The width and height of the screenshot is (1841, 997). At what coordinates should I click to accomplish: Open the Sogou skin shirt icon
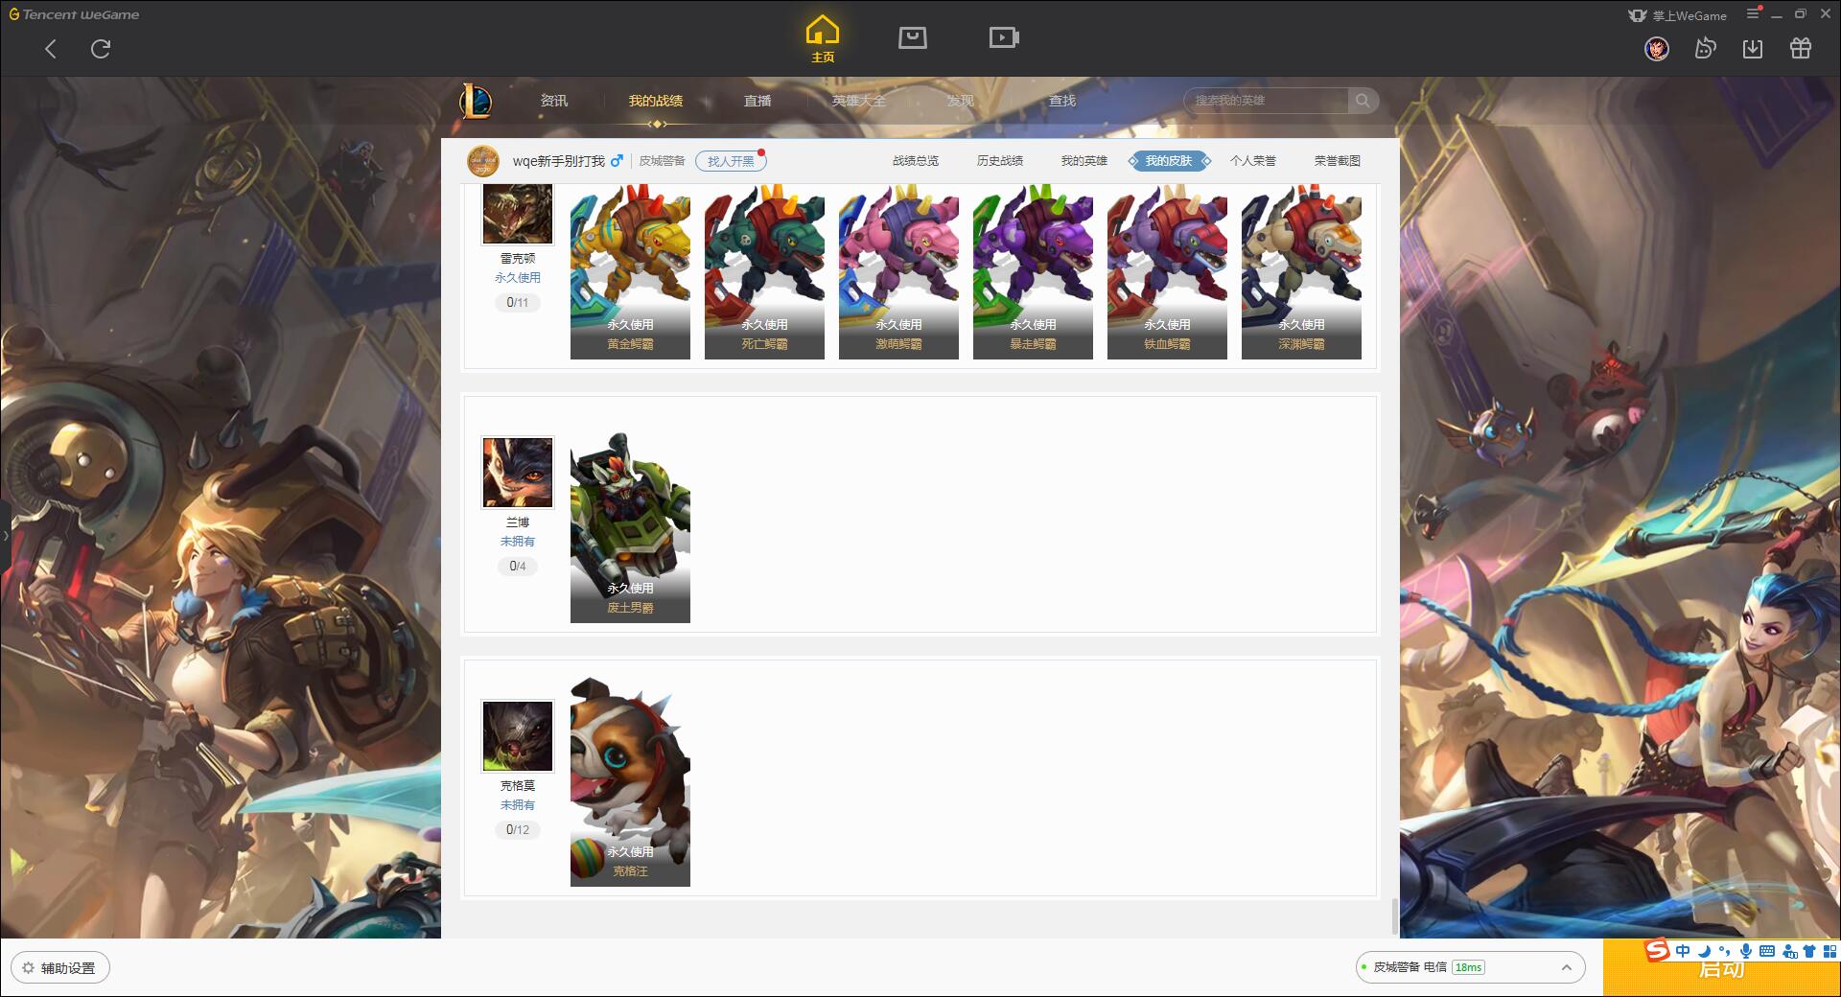(1809, 951)
